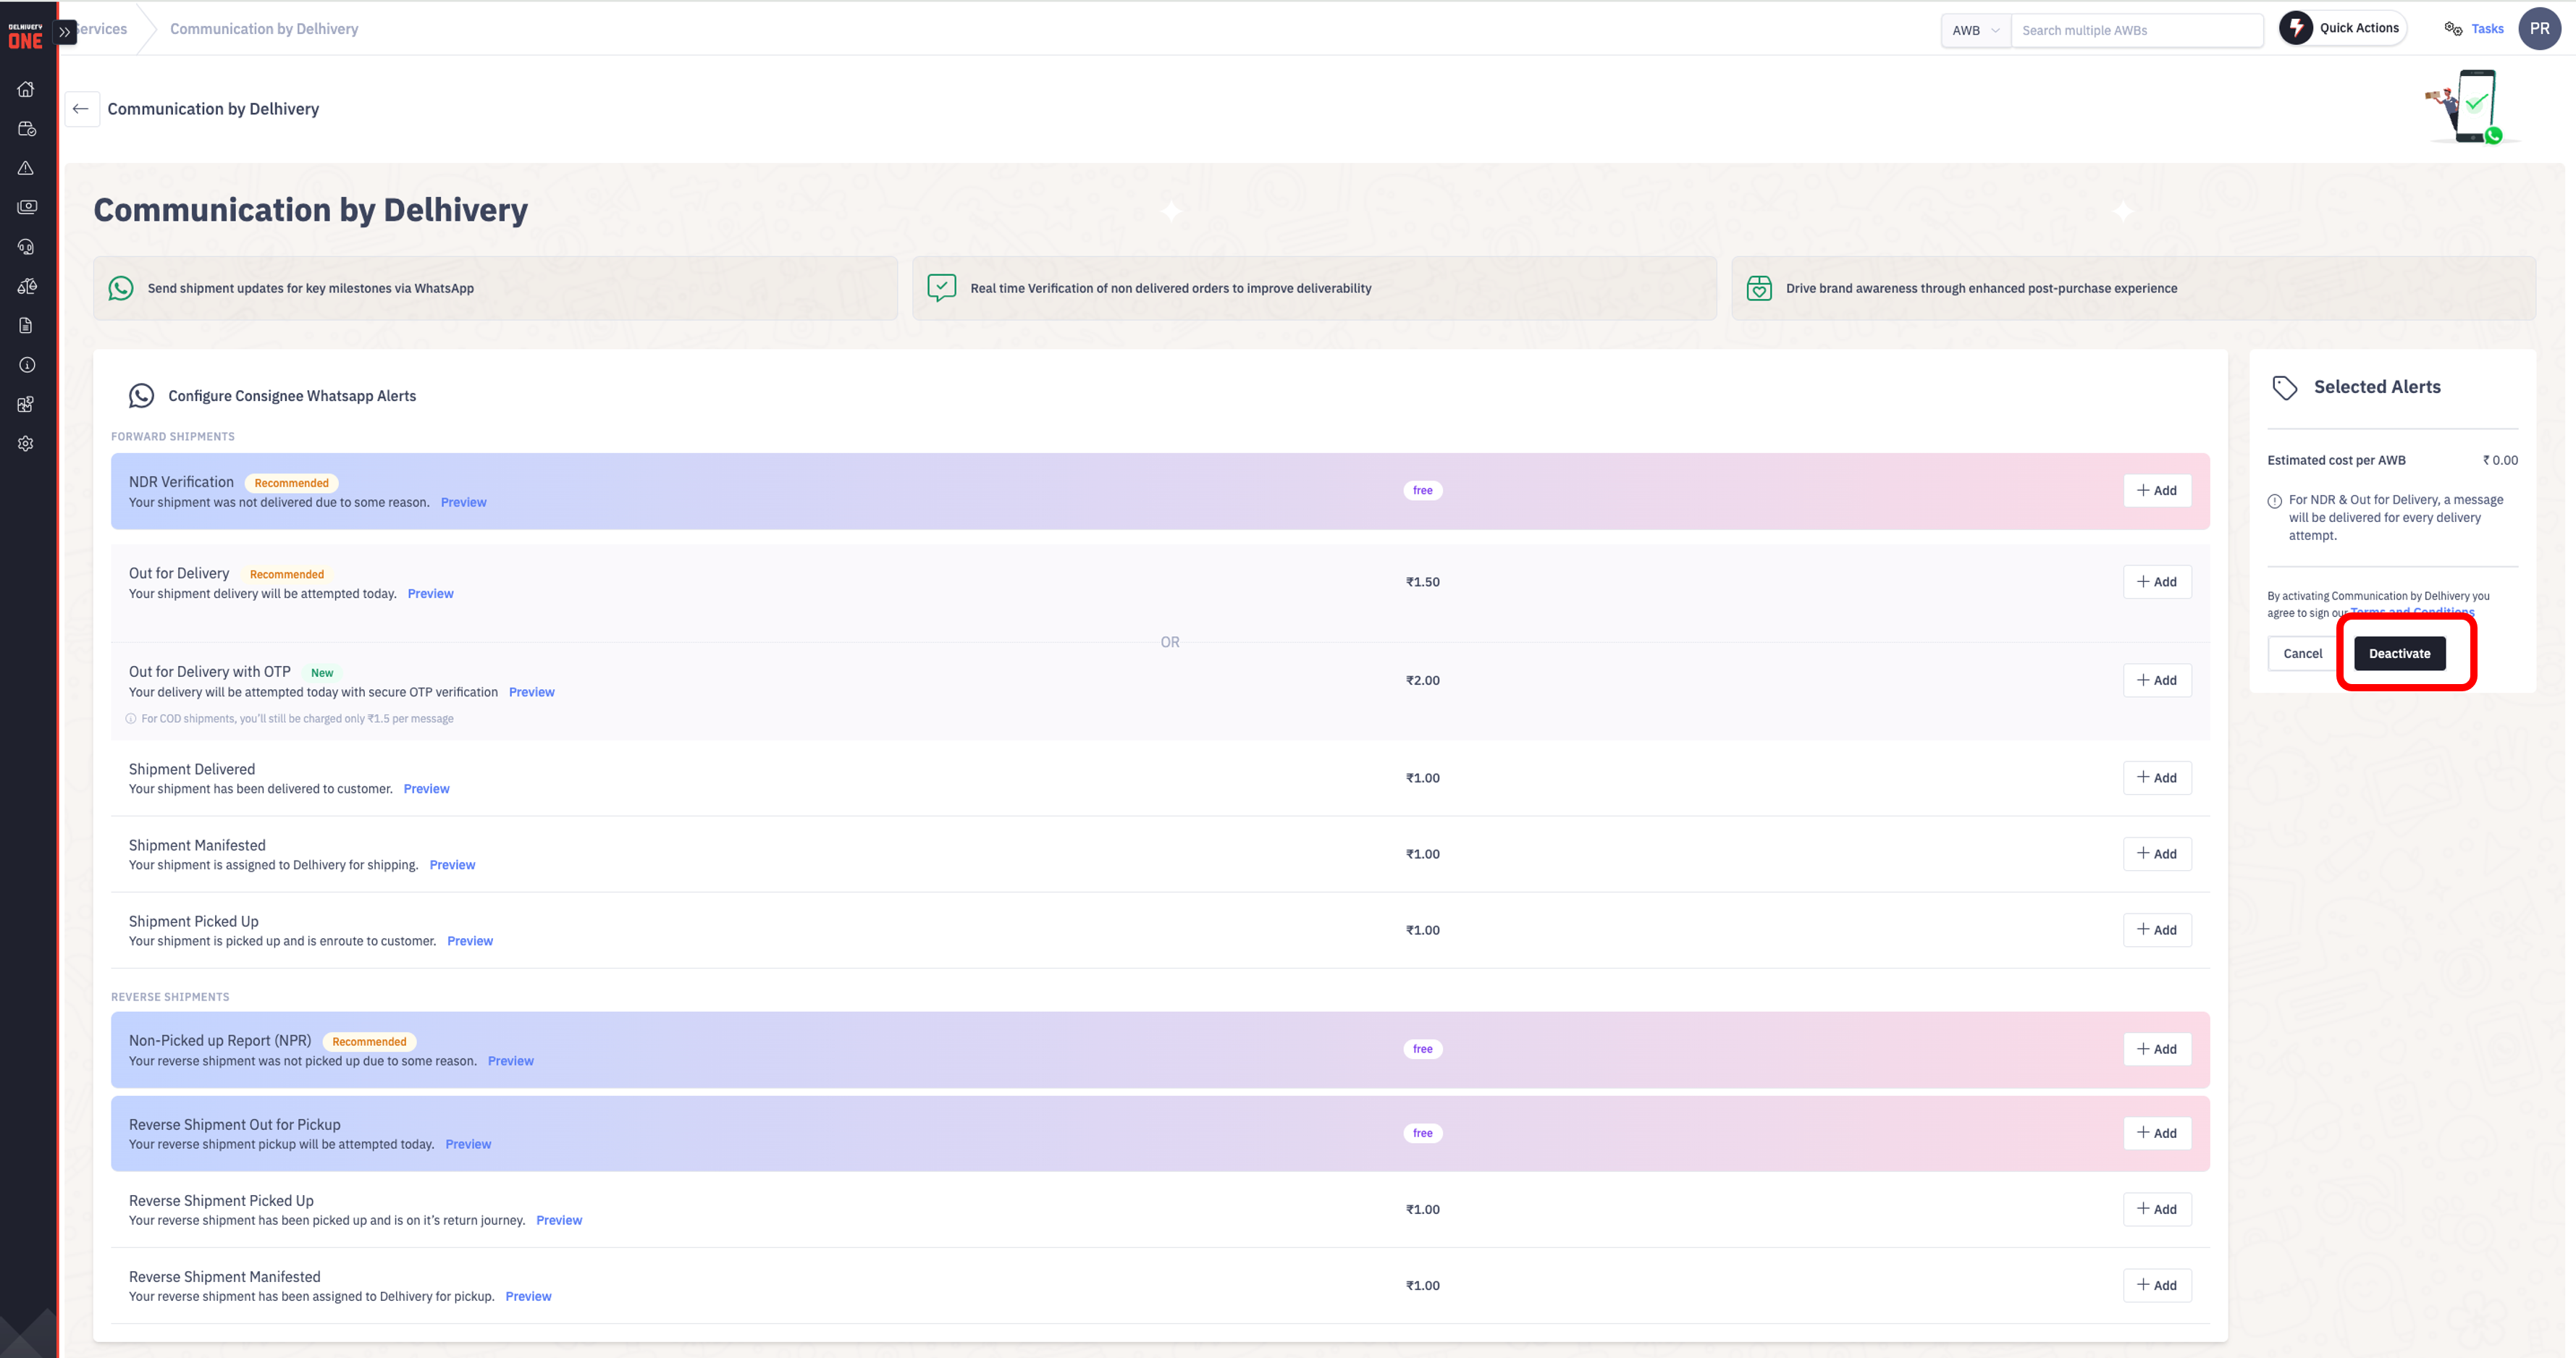Add Reverse Shipment Picked Up alert
Screen dimensions: 2576x1358
click(2157, 1209)
